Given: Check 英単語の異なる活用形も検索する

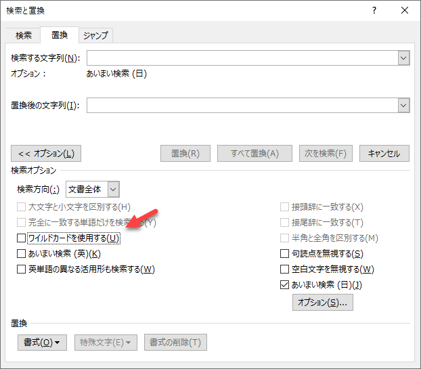Looking at the screenshot, I should pyautogui.click(x=22, y=269).
